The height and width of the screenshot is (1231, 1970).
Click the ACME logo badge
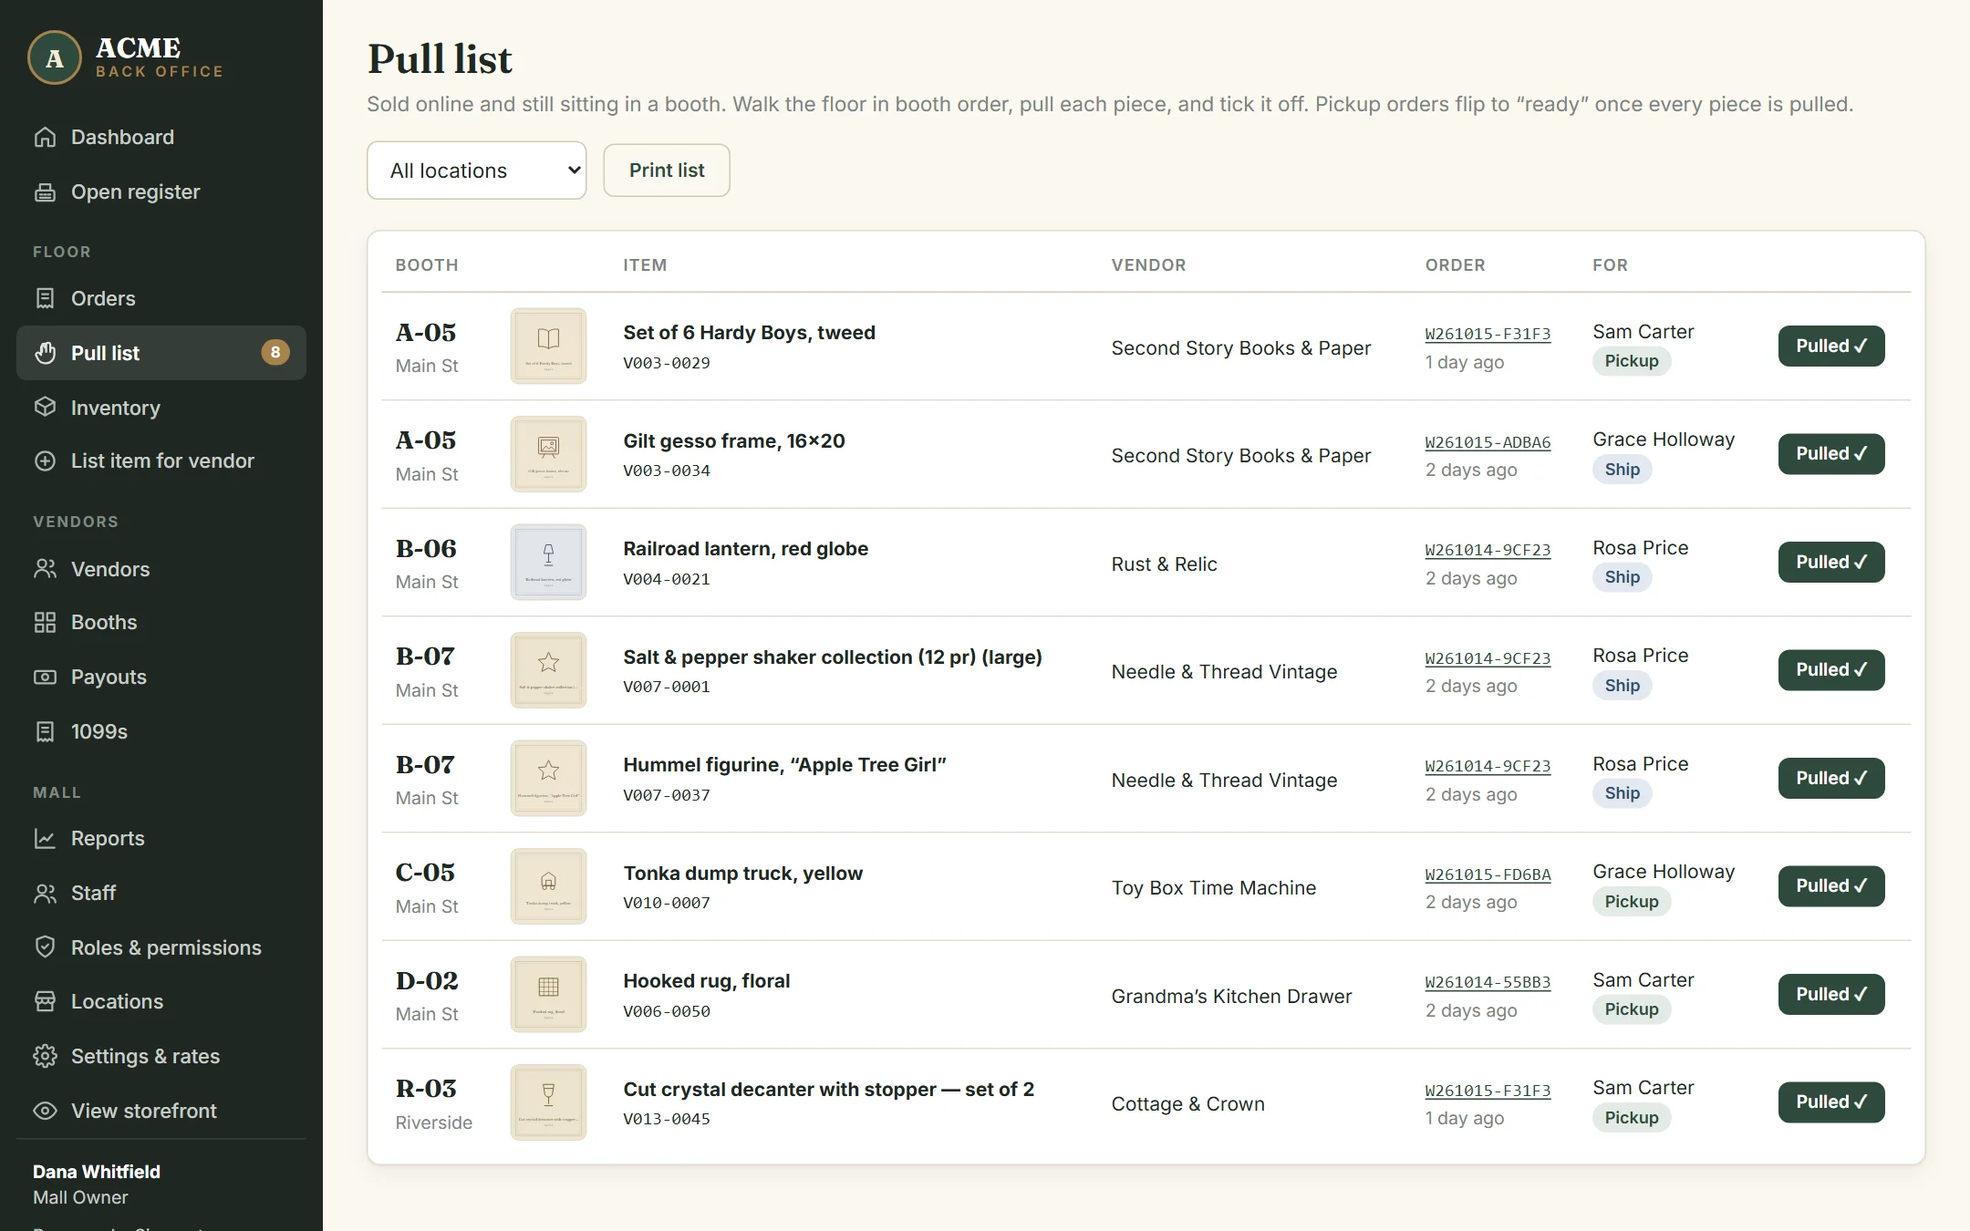[55, 57]
